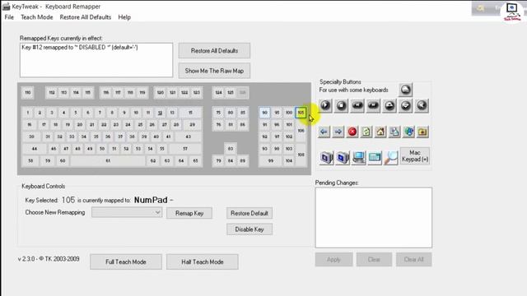Viewport: 527px width, 296px height.
Task: Select the blue Forward arrow specialty button
Action: [338, 132]
